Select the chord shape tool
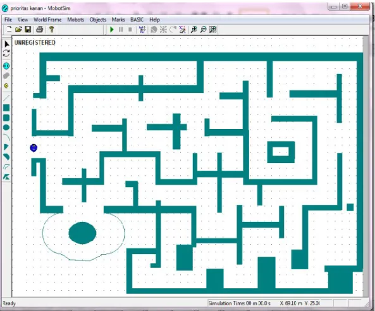Image resolution: width=375 pixels, height=311 pixels. pos(6,157)
